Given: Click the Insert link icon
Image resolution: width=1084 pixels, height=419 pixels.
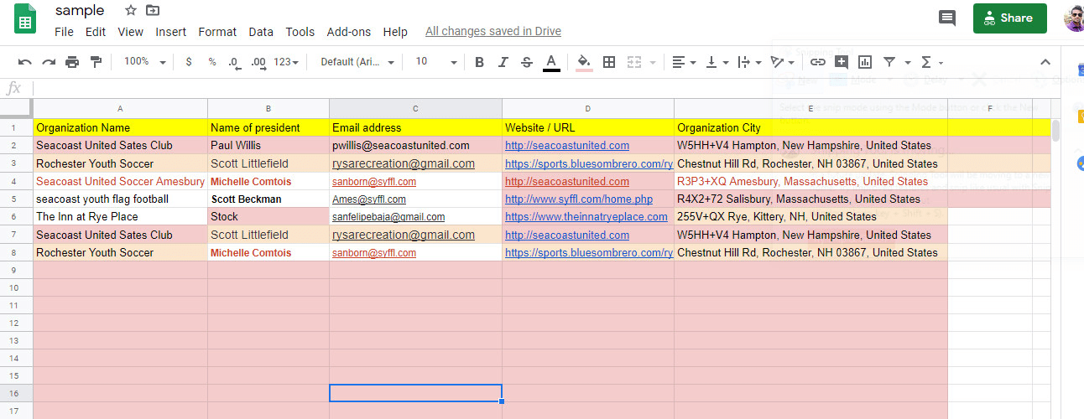Looking at the screenshot, I should 817,62.
